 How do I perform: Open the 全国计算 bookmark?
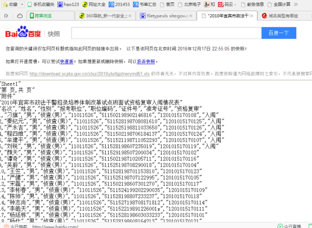279,4
